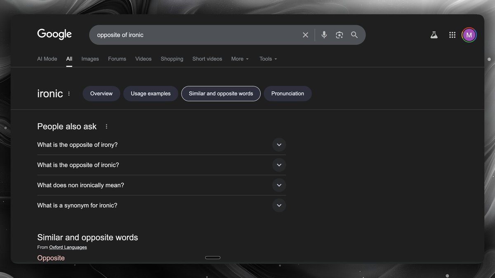This screenshot has height=278, width=495.
Task: Start voice search with microphone icon
Action: click(x=324, y=35)
